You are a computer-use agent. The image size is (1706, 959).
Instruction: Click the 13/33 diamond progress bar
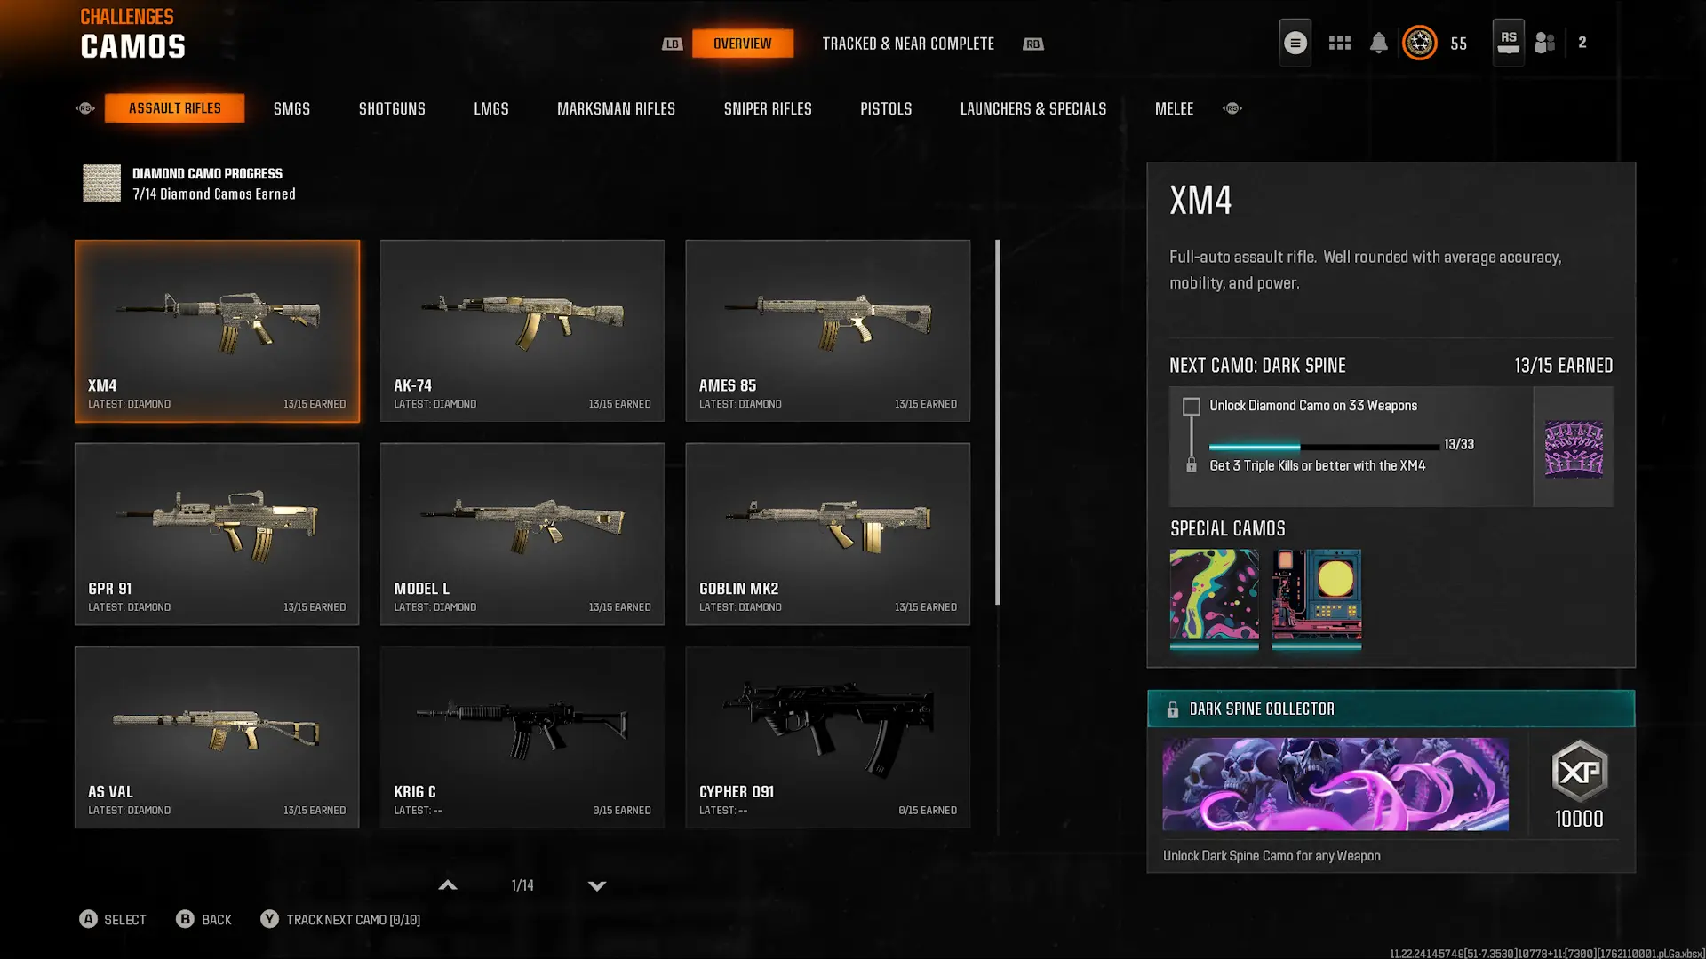tap(1324, 446)
